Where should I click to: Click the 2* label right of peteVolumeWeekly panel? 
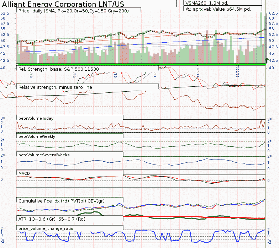pyautogui.click(x=270, y=141)
